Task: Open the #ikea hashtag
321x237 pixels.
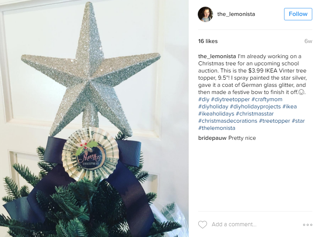Action: [290, 106]
